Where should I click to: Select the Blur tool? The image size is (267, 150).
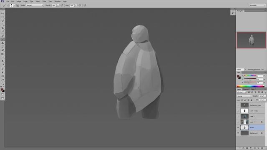(x=3, y=57)
